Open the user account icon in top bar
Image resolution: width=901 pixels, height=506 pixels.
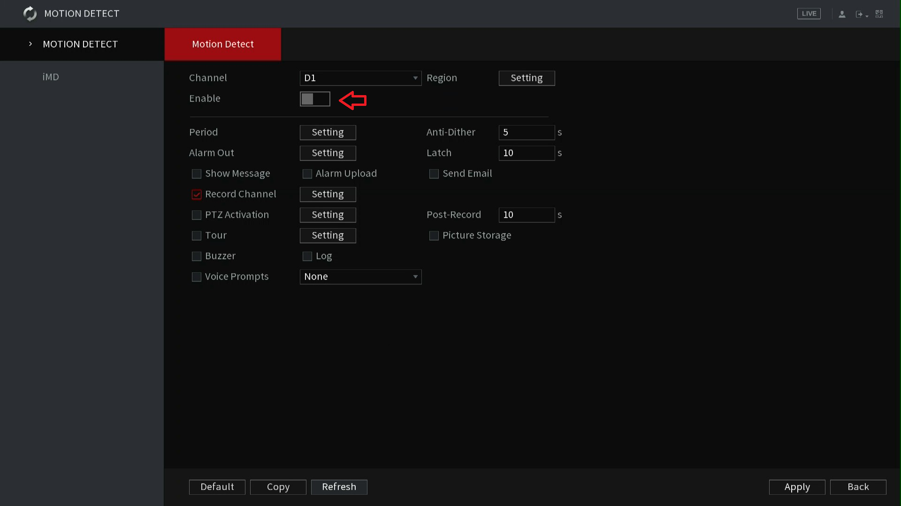click(842, 14)
